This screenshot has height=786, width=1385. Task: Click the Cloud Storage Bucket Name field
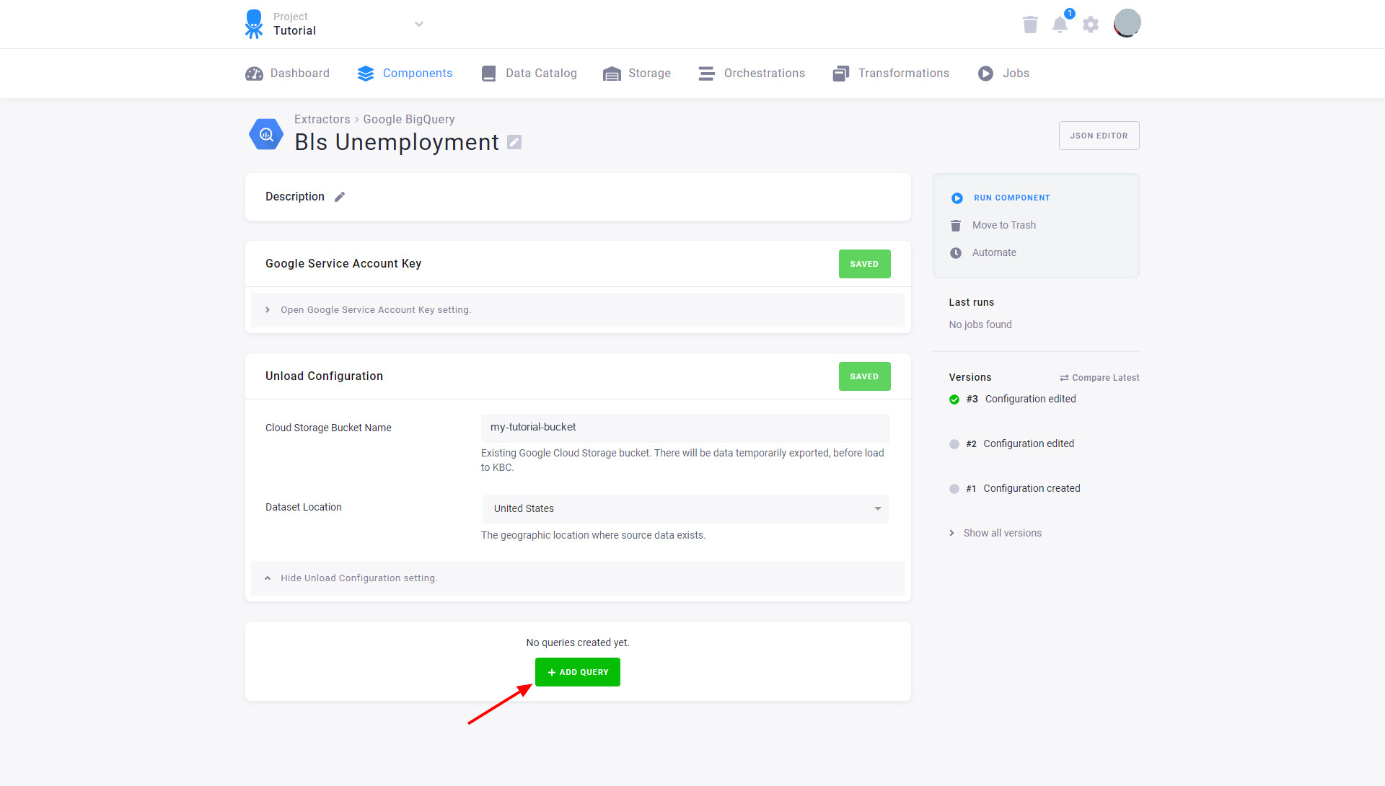[x=685, y=428]
